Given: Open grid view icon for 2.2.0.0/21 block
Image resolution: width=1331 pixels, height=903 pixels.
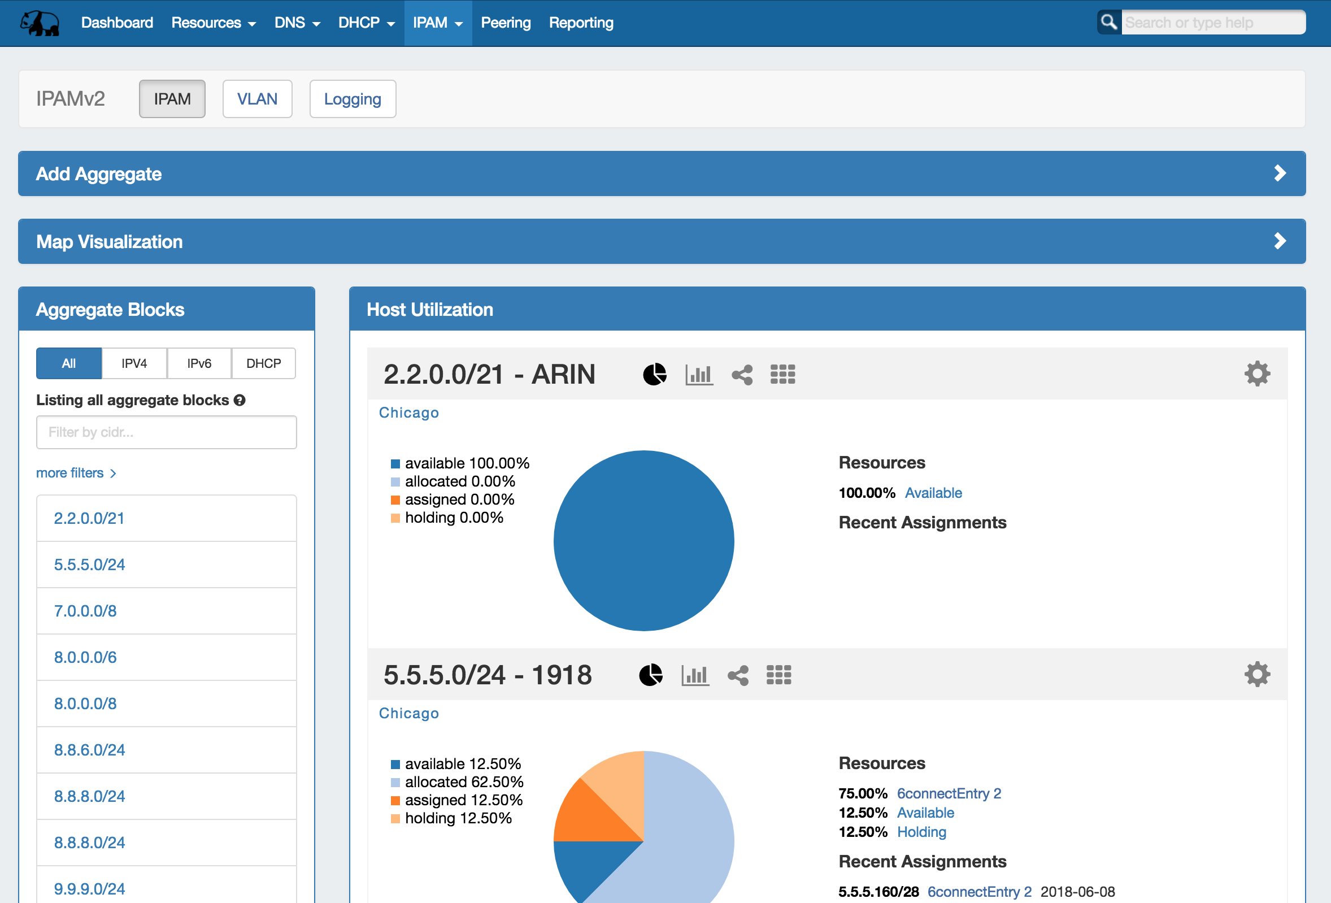Looking at the screenshot, I should click(782, 374).
